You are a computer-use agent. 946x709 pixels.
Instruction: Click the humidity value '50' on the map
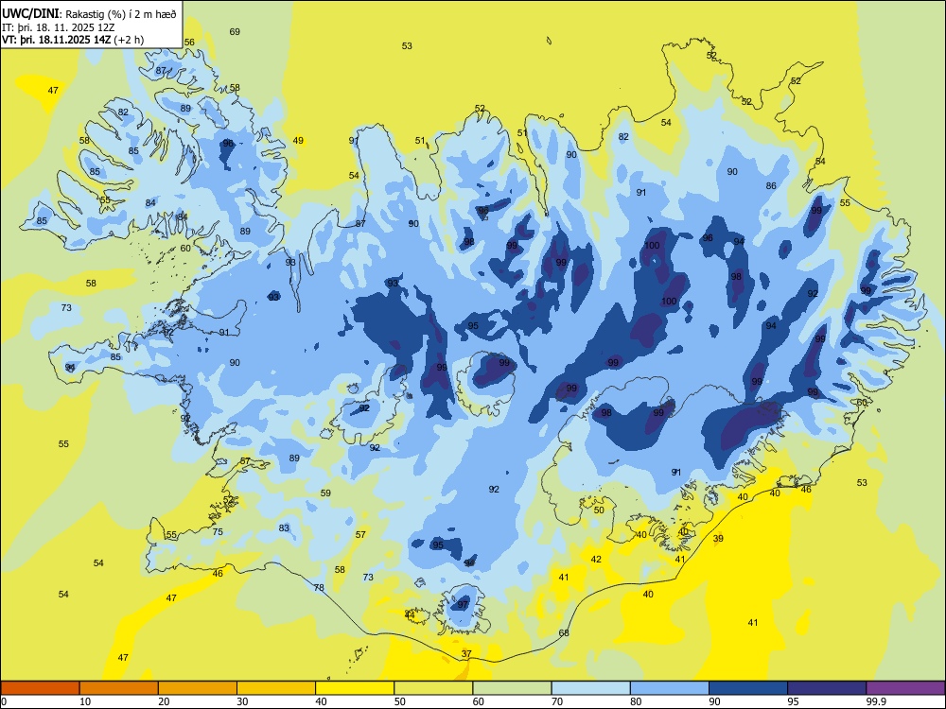pyautogui.click(x=599, y=510)
